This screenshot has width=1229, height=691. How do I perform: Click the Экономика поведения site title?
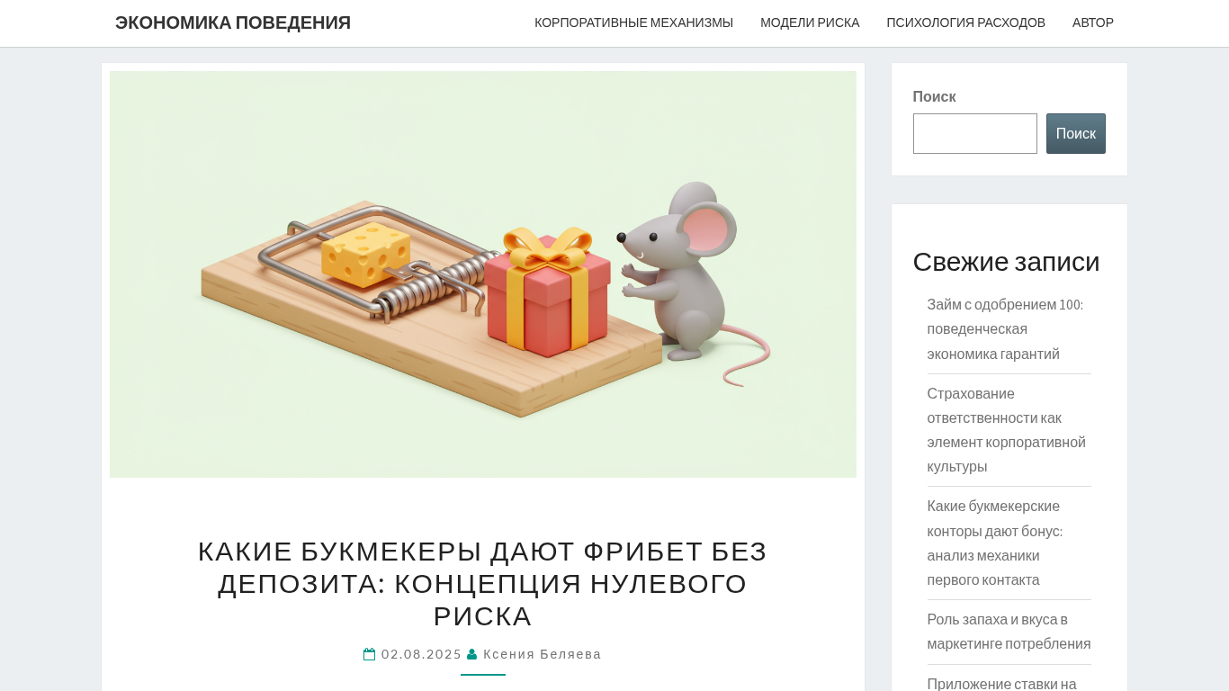point(233,22)
